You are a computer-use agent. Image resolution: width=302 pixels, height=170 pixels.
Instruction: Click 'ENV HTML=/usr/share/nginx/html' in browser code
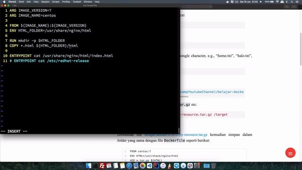154,156
